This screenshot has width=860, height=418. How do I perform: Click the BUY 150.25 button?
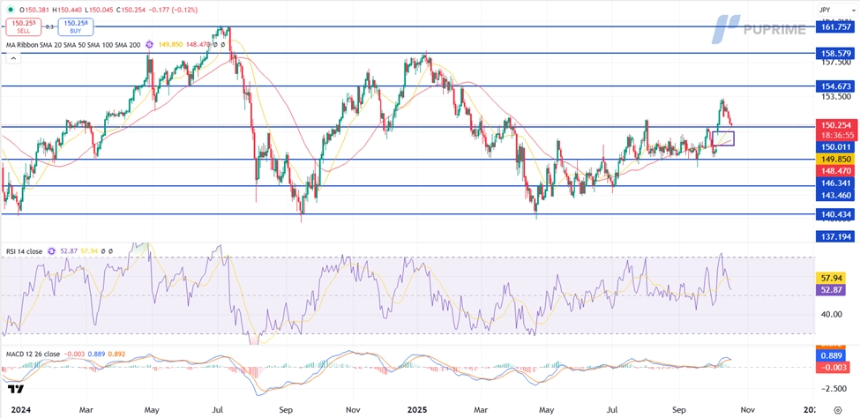[75, 26]
